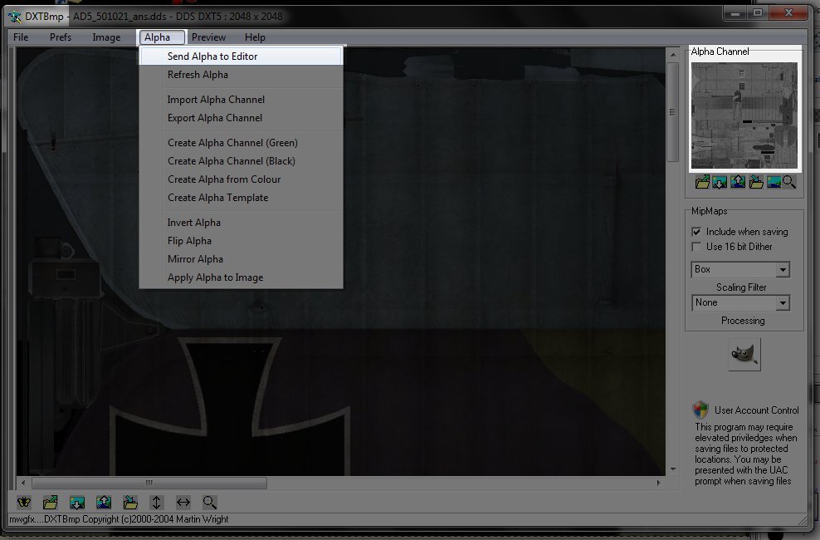Reload alpha with the up-arrow icon under Alpha Channel

point(737,182)
